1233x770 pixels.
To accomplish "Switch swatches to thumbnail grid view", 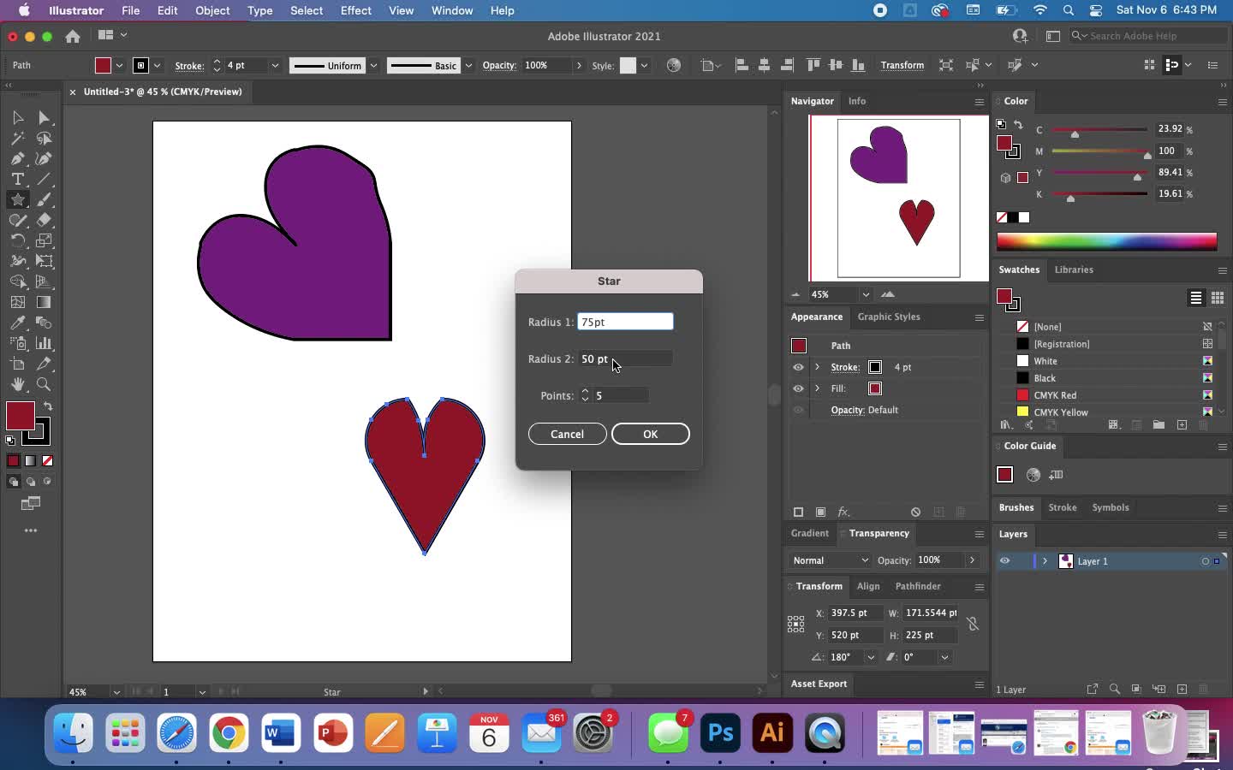I will (x=1218, y=298).
